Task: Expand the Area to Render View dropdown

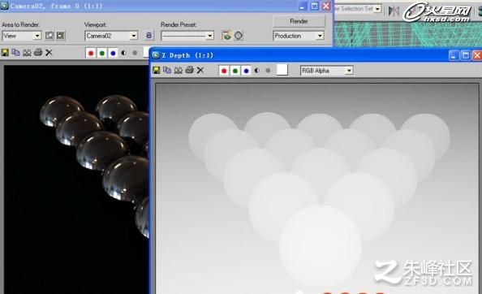Action: [22, 36]
